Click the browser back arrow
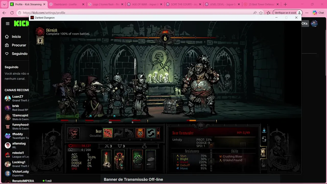This screenshot has width=327, height=184. tap(4, 13)
